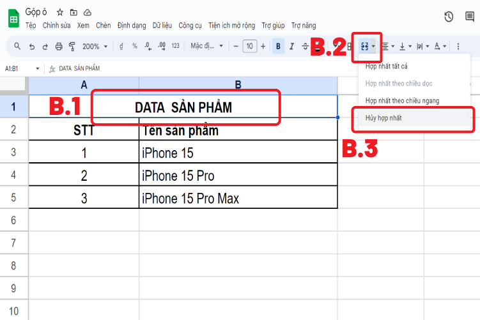Open the Trợ giúp menu
This screenshot has height=320, width=480.
(273, 26)
